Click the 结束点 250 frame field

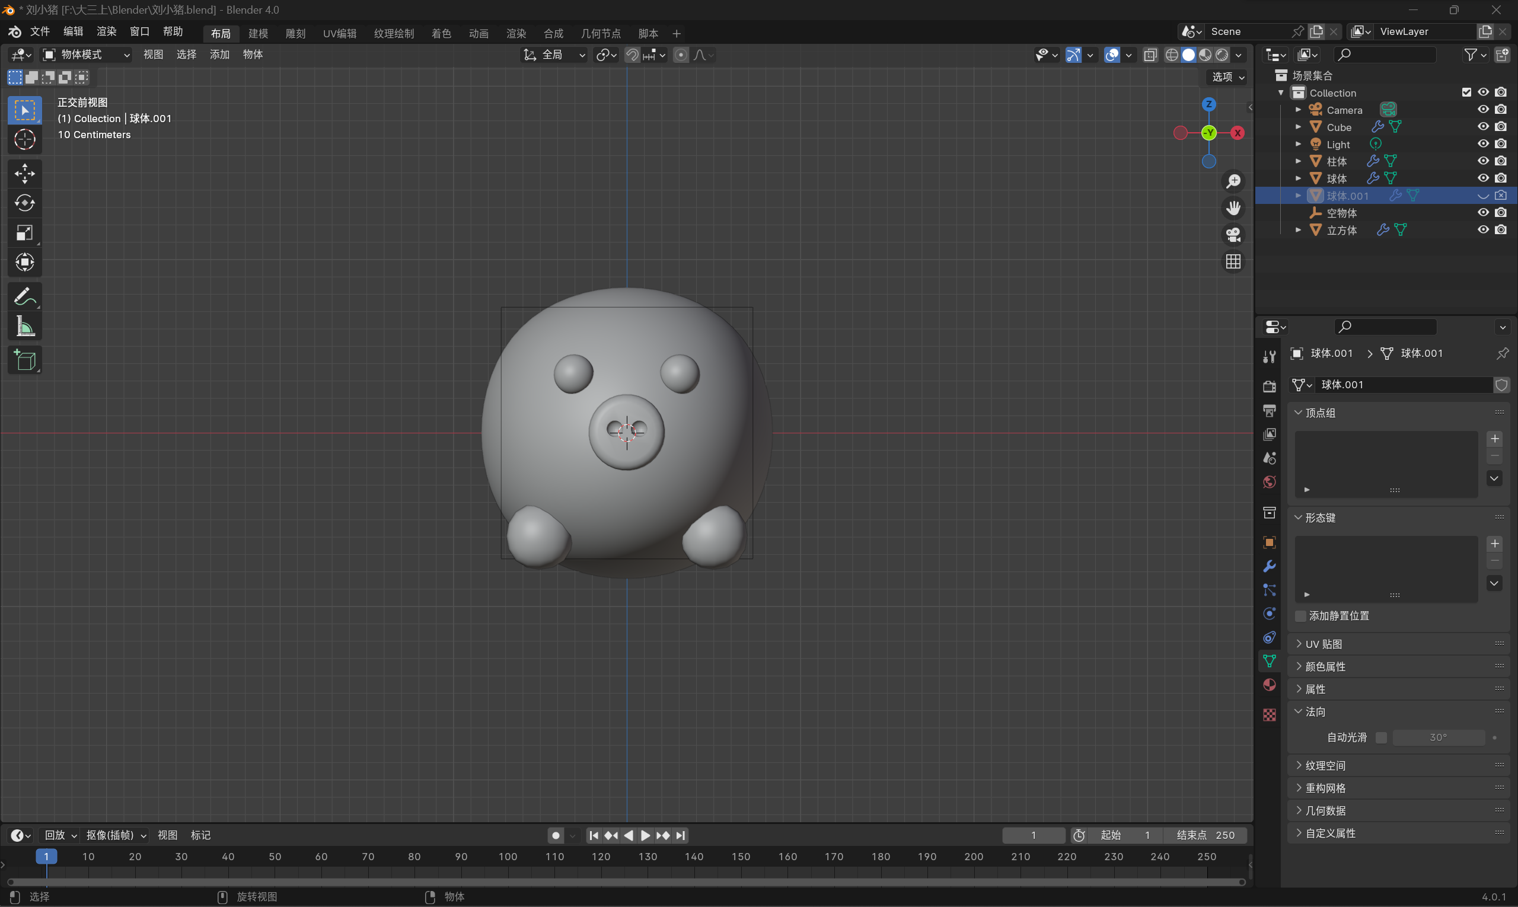point(1205,835)
